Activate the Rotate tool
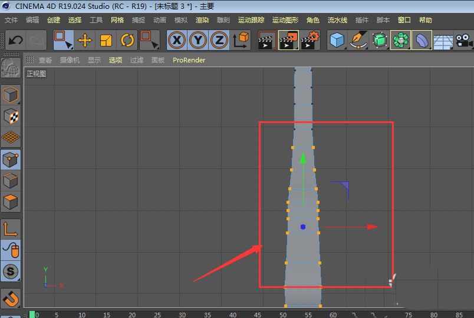Screen dimensions: 474x318 127,40
